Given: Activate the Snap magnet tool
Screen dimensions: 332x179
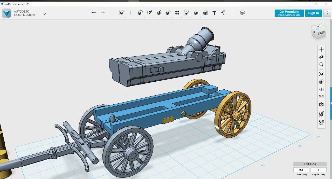Looking at the screenshot, I should click(224, 13).
